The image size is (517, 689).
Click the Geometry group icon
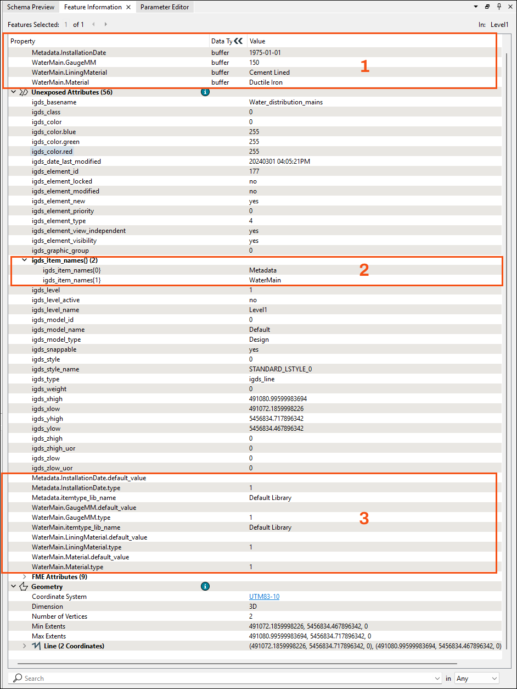click(x=24, y=587)
